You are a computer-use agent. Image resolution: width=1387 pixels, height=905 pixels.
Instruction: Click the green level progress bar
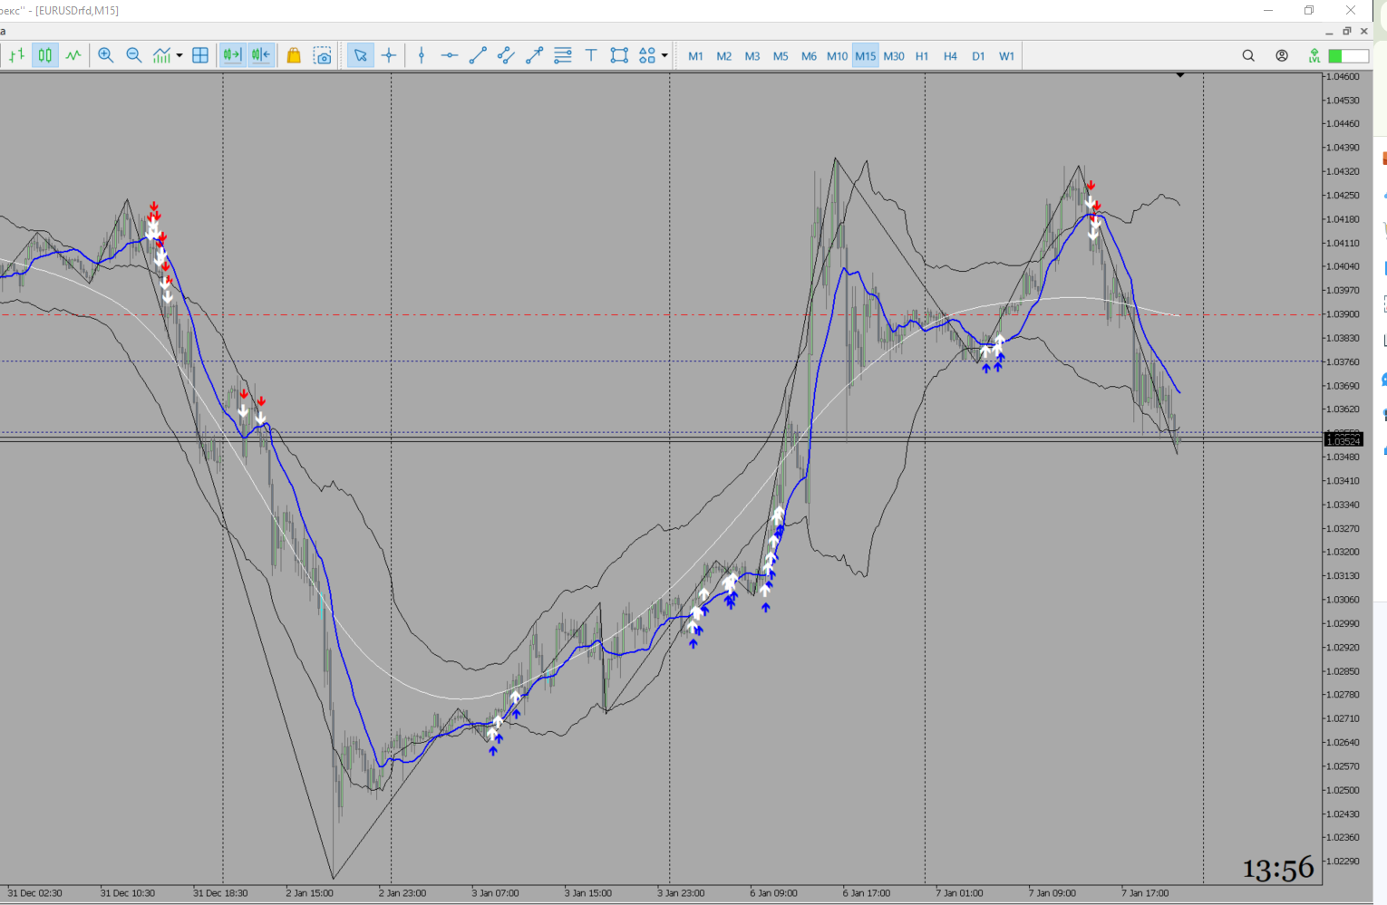pyautogui.click(x=1348, y=56)
